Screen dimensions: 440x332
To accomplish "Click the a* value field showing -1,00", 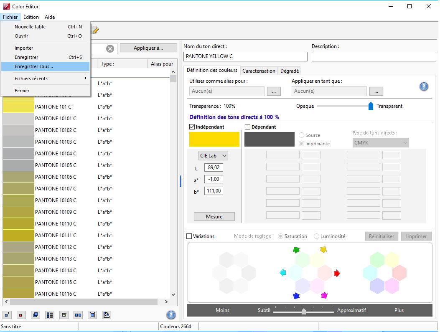I will 214,179.
